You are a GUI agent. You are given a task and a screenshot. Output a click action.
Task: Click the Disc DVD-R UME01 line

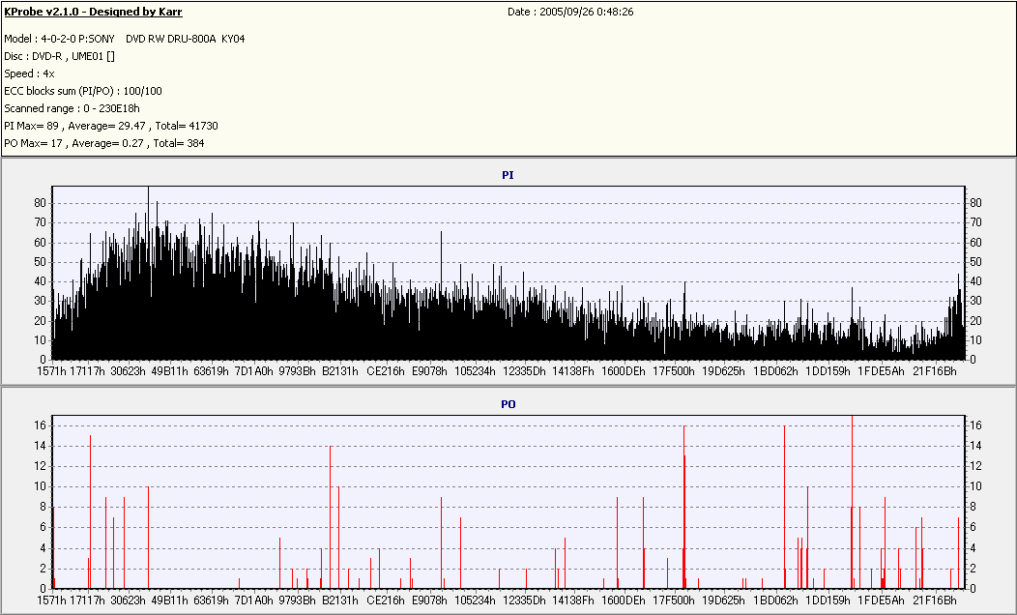(x=60, y=56)
